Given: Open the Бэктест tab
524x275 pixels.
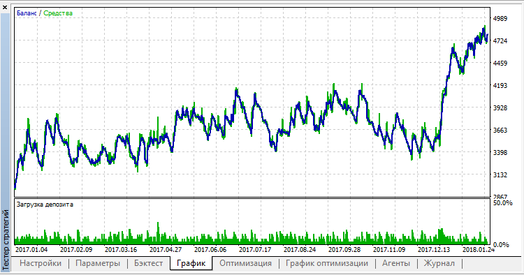Looking at the screenshot, I should point(148,263).
